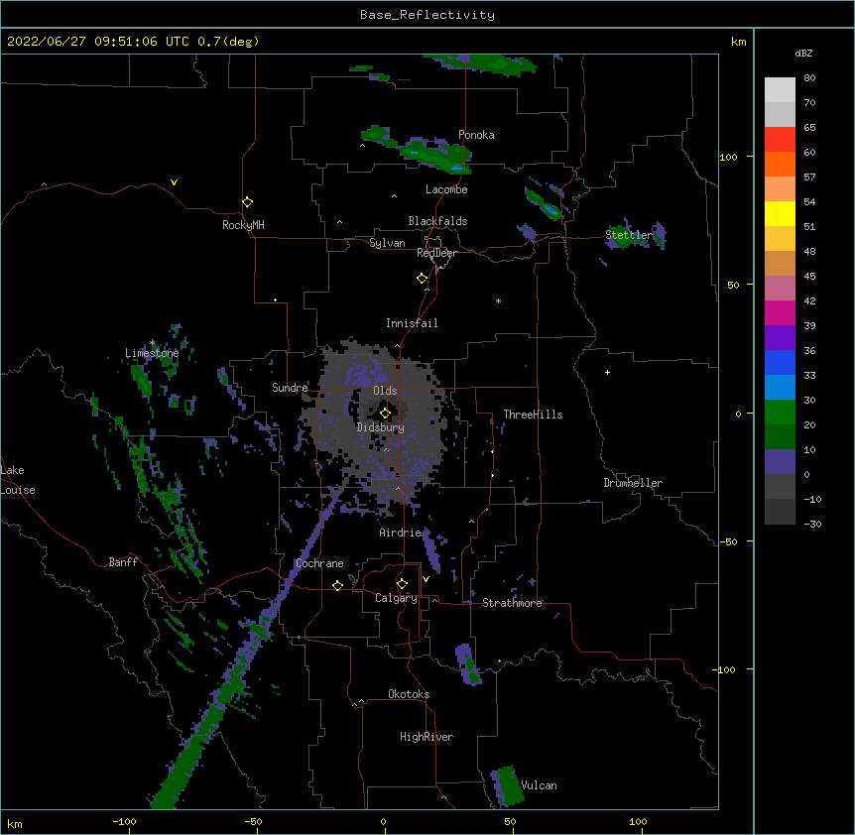The width and height of the screenshot is (855, 835).
Task: Select the bright green 20-30 dBZ swatch
Action: (x=780, y=413)
